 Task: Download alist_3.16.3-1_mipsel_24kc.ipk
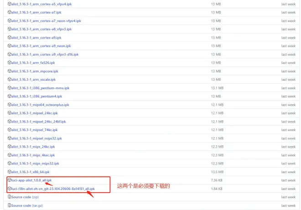[35, 113]
